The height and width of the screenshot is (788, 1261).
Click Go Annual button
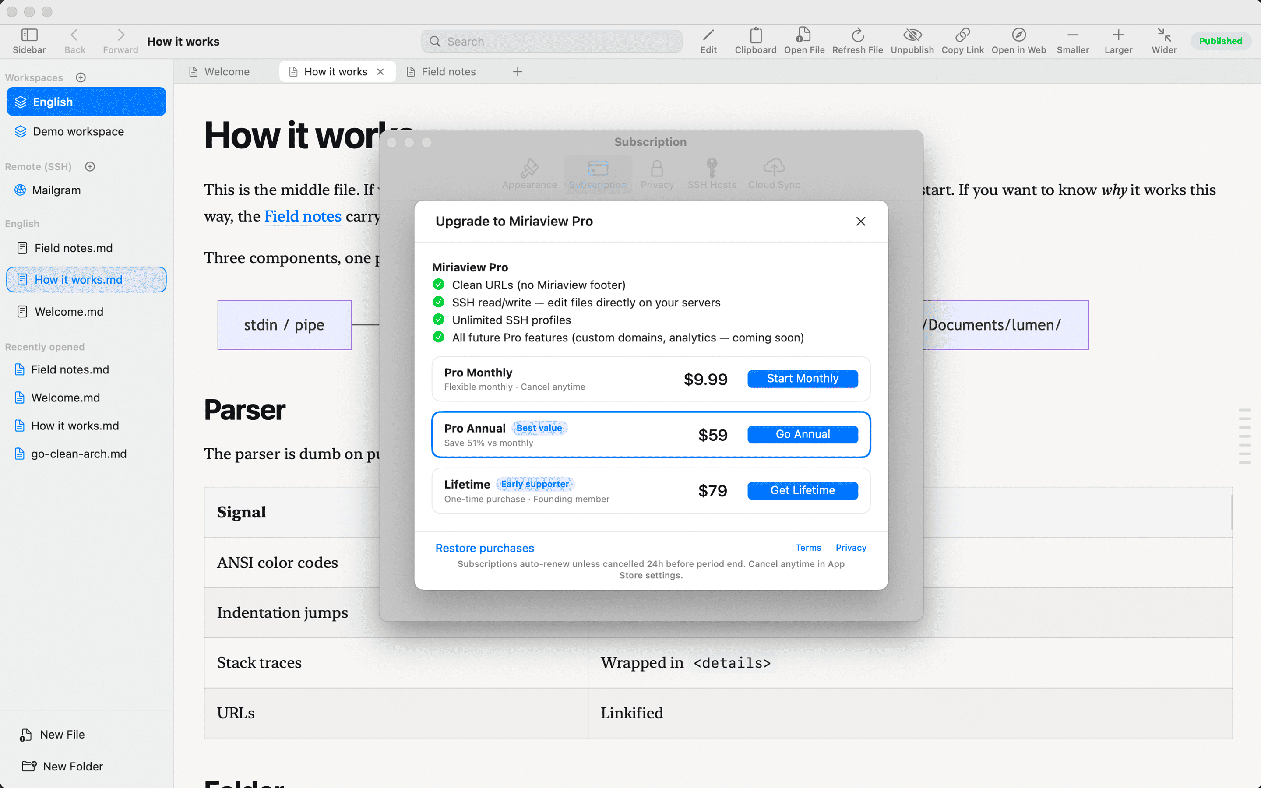click(x=803, y=435)
